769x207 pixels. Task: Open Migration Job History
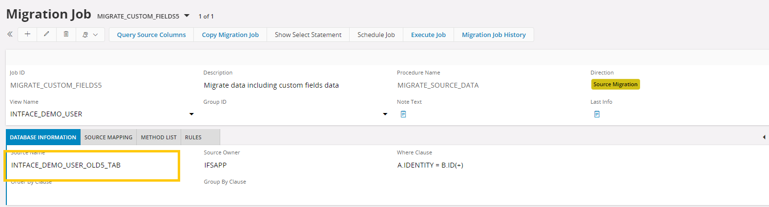(x=494, y=35)
